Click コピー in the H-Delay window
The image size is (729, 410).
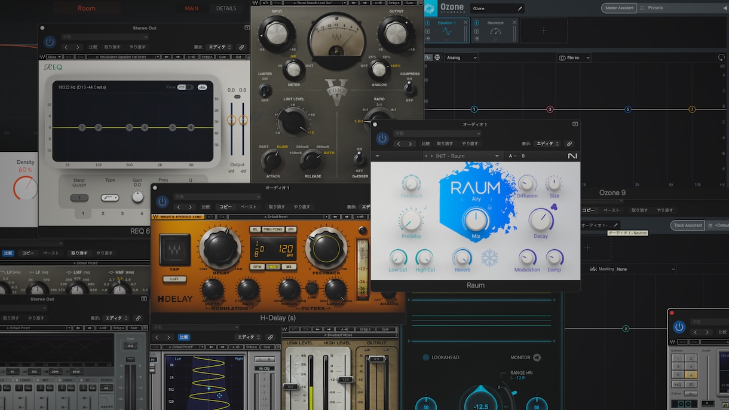pyautogui.click(x=225, y=207)
